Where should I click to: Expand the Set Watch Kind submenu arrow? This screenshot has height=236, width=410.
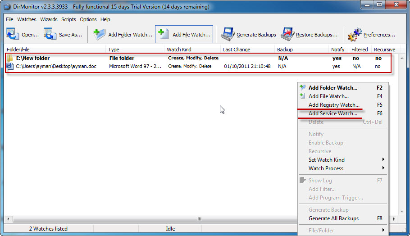pyautogui.click(x=383, y=159)
